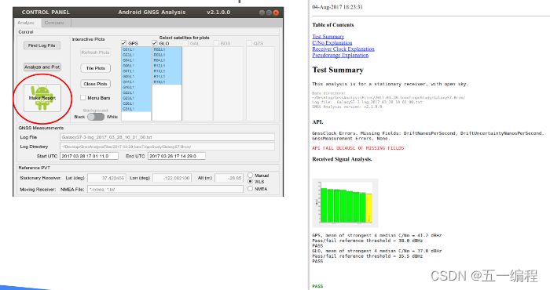Screen dimensions: 550x290
Task: Enable the Menu Bars checkbox
Action: point(83,98)
